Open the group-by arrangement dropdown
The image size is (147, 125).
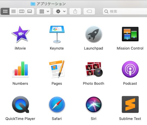point(44,11)
